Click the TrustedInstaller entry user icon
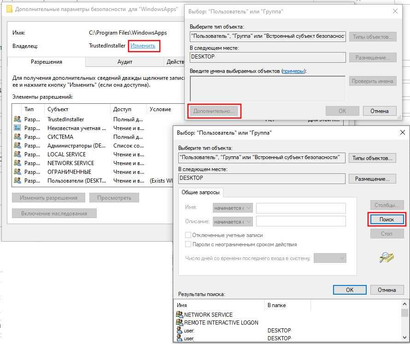This screenshot has height=344, width=410. pyautogui.click(x=18, y=119)
